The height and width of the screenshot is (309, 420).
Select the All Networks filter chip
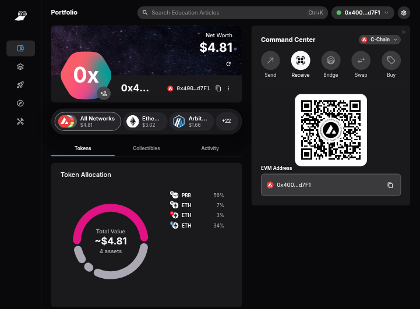[x=88, y=122]
